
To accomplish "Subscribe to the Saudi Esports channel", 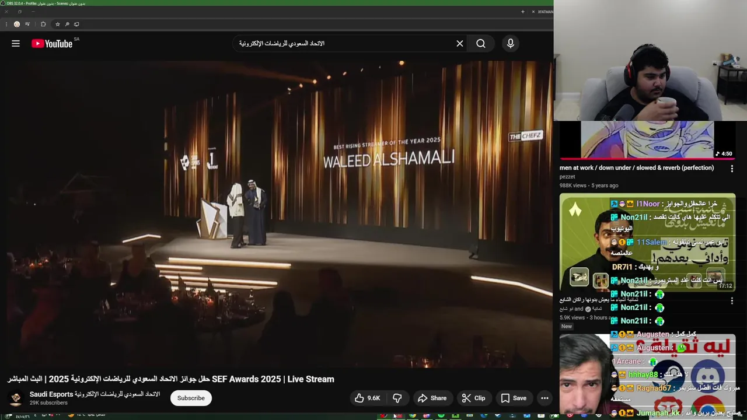I will point(191,398).
